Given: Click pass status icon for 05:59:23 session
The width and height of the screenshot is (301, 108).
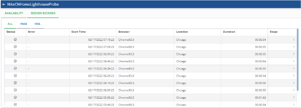Looking at the screenshot, I should 15,97.
